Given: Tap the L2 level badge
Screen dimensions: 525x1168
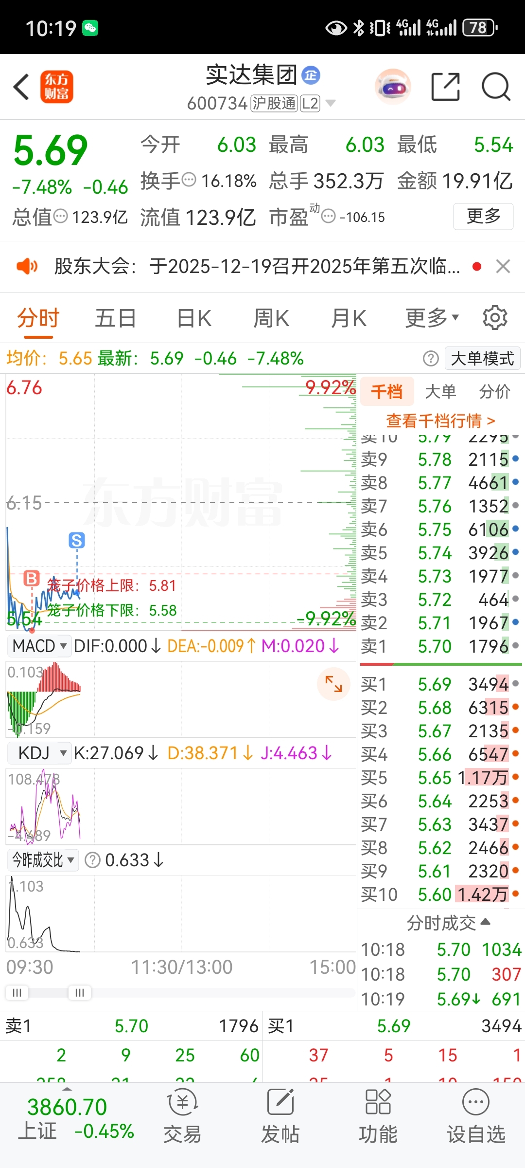Looking at the screenshot, I should tap(310, 103).
